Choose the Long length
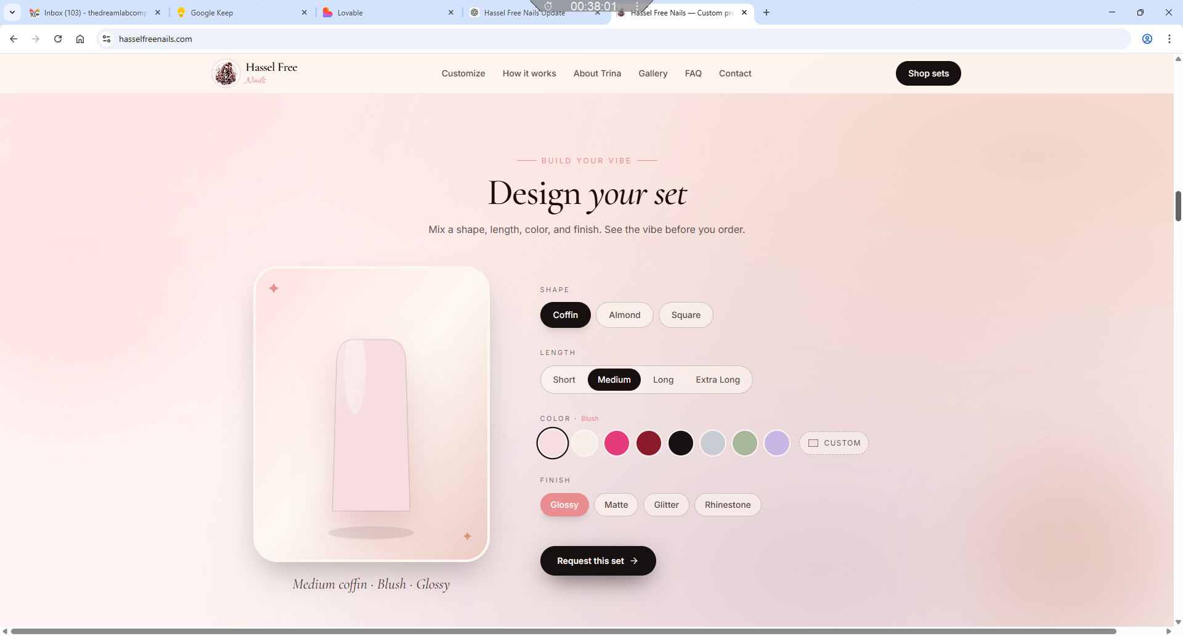Image resolution: width=1183 pixels, height=636 pixels. coord(663,380)
